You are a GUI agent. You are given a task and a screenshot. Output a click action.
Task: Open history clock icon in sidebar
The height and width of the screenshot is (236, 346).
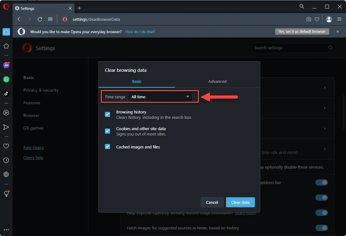pos(6,160)
